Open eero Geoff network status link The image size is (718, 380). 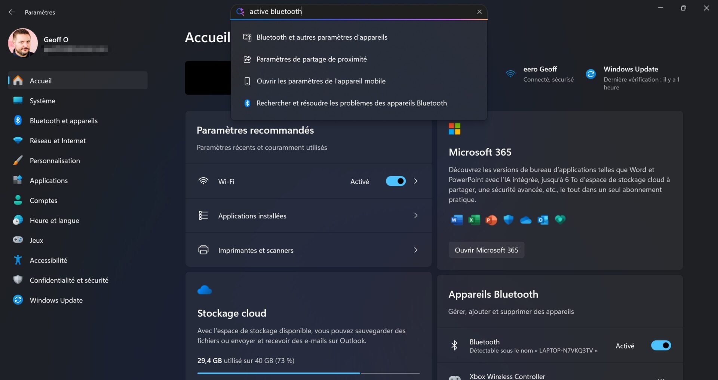[x=539, y=74]
